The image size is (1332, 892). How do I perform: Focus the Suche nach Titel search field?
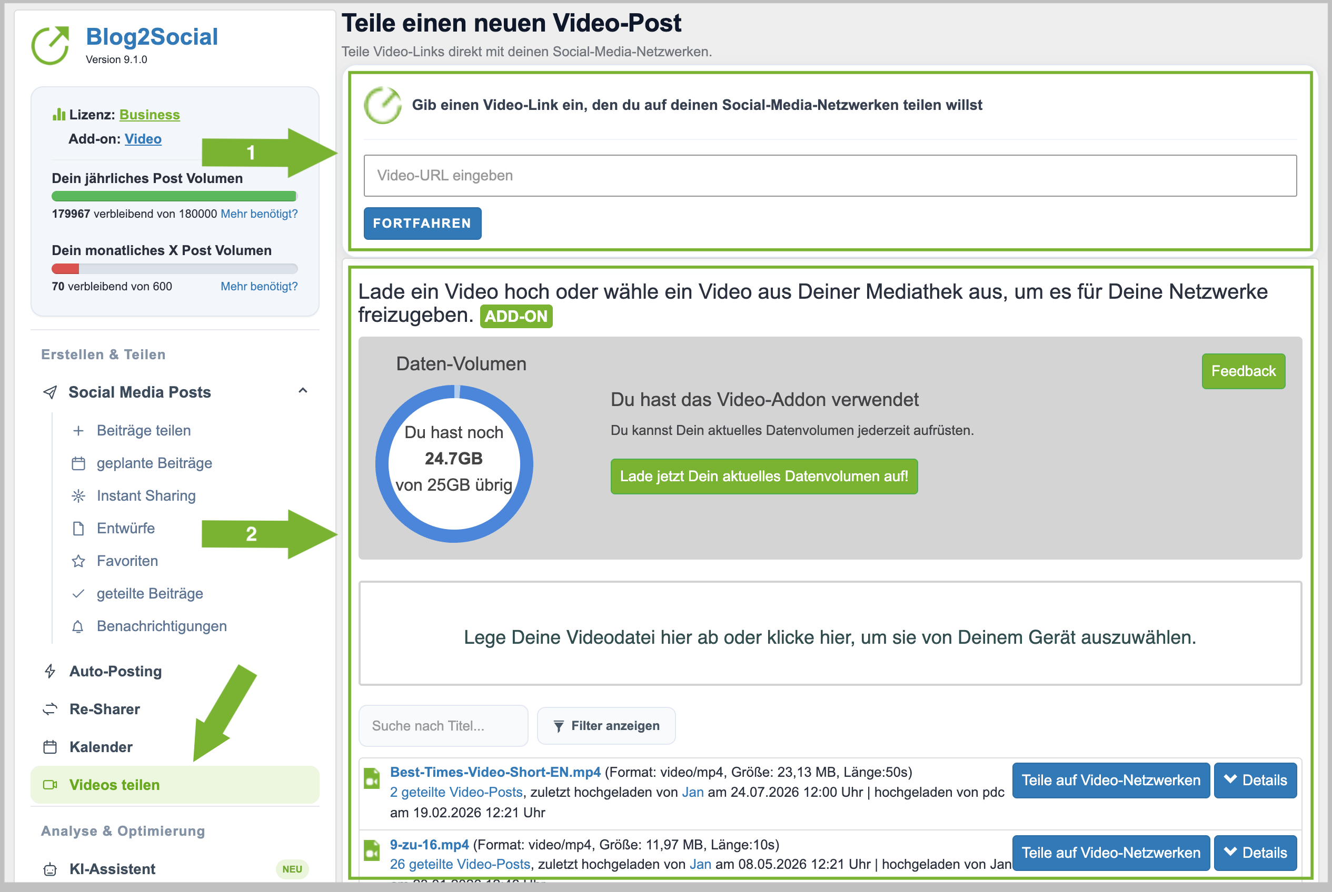pyautogui.click(x=444, y=726)
